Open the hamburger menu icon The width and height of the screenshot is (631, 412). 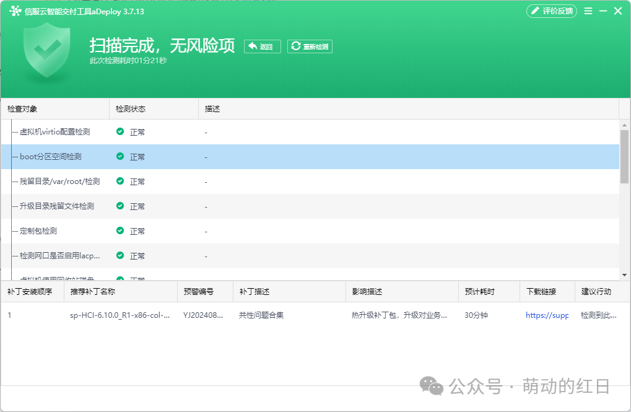[588, 11]
